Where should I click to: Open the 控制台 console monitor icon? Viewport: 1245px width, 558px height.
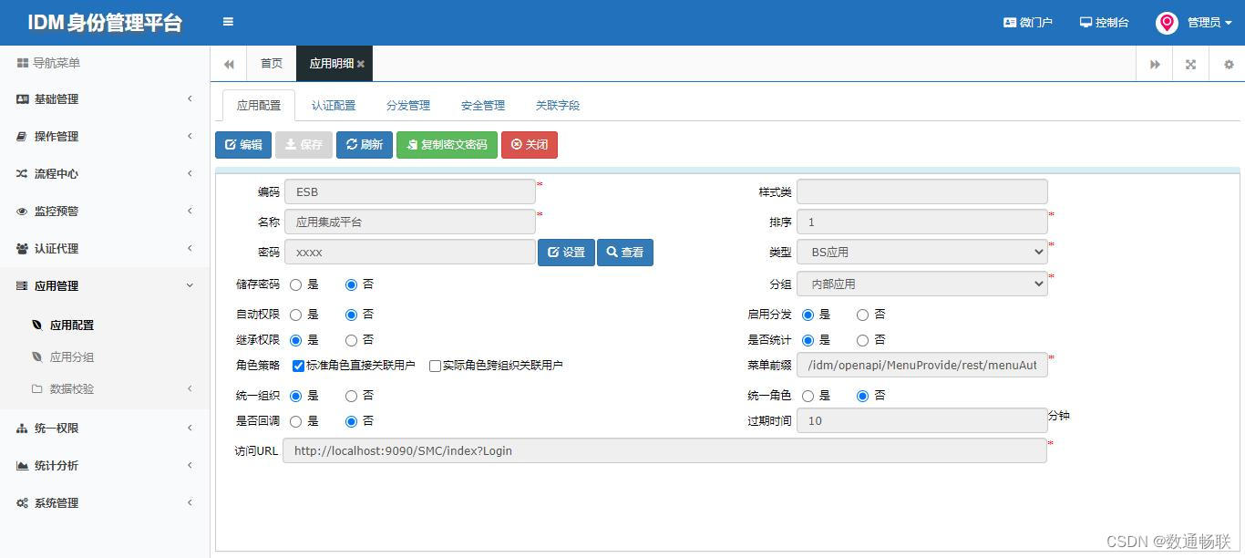tap(1086, 22)
